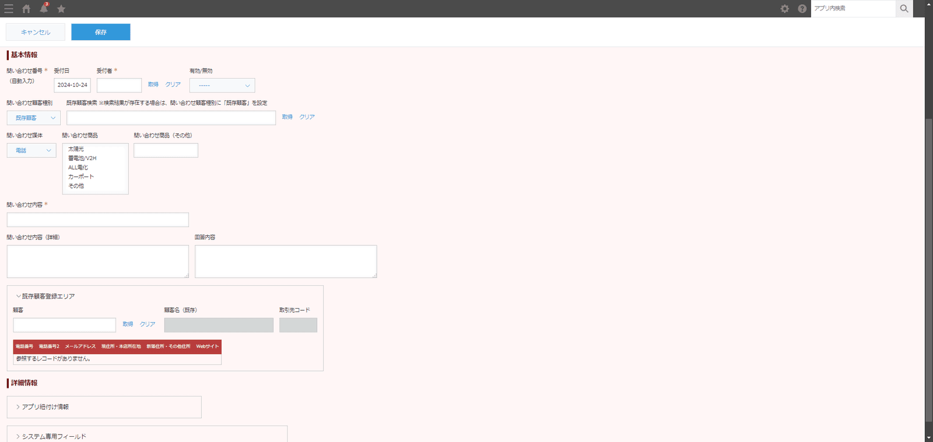Click the search magnifier button
The image size is (933, 442).
[904, 9]
